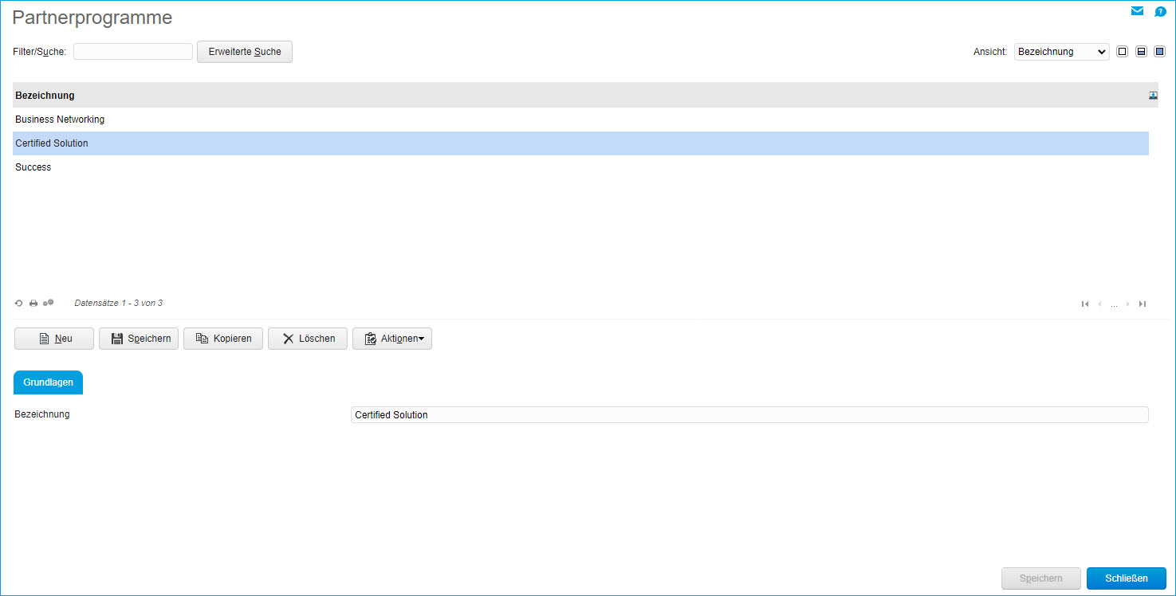Switch to the split layout view
This screenshot has height=596, width=1176.
click(1141, 52)
